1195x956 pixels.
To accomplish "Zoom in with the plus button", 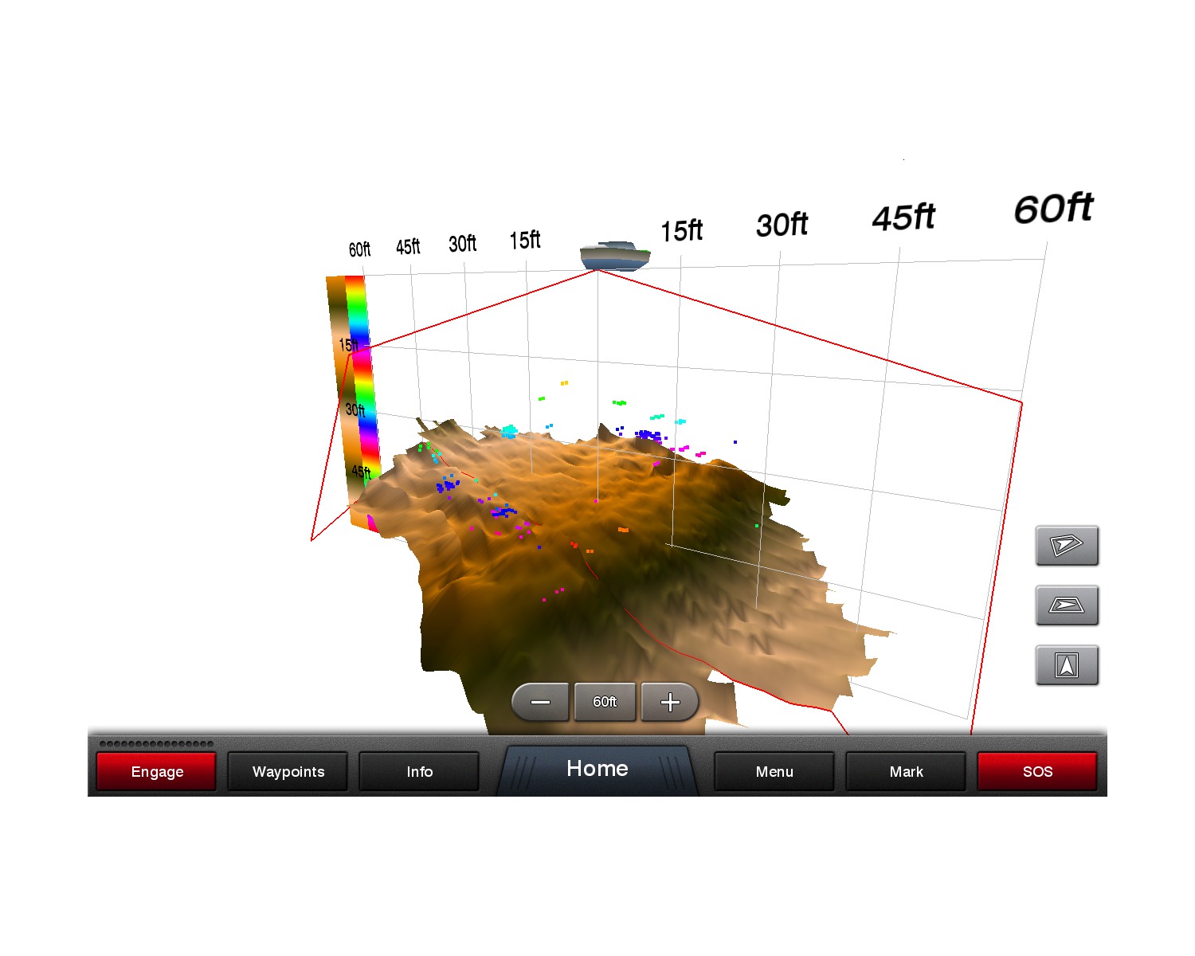I will (670, 702).
